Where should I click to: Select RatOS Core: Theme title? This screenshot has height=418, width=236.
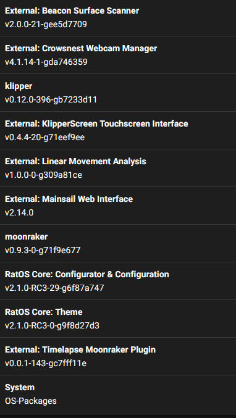point(44,312)
